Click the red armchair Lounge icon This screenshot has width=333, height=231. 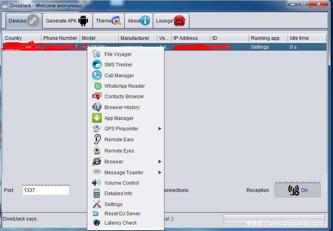179,21
